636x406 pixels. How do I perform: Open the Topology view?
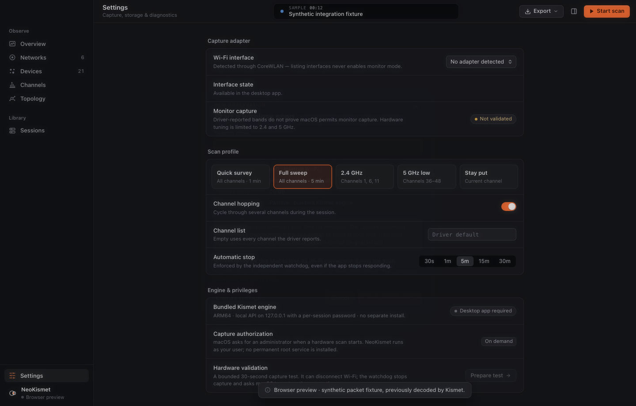coord(46,98)
